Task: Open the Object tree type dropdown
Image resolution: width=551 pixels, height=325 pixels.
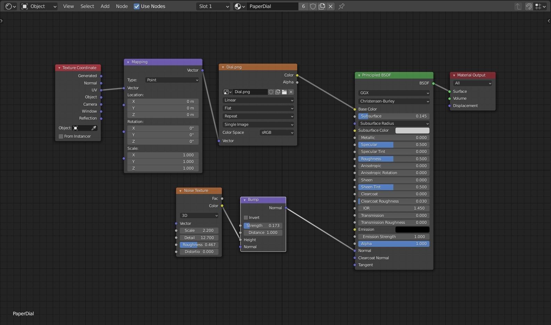Action: point(39,6)
